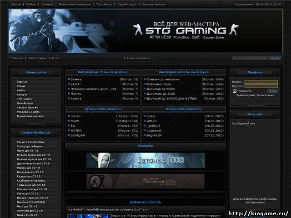
Task: Select Файлы in Меню сайта sidebar
Action: tap(21, 90)
